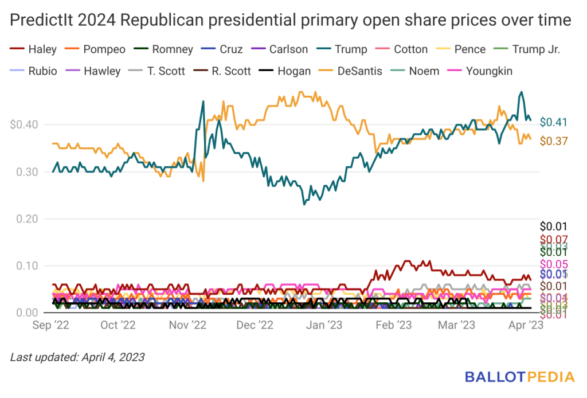Click the Ballotpedia logo
587x398 pixels.
point(519,377)
